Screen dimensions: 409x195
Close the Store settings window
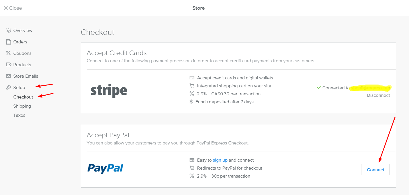click(x=12, y=8)
